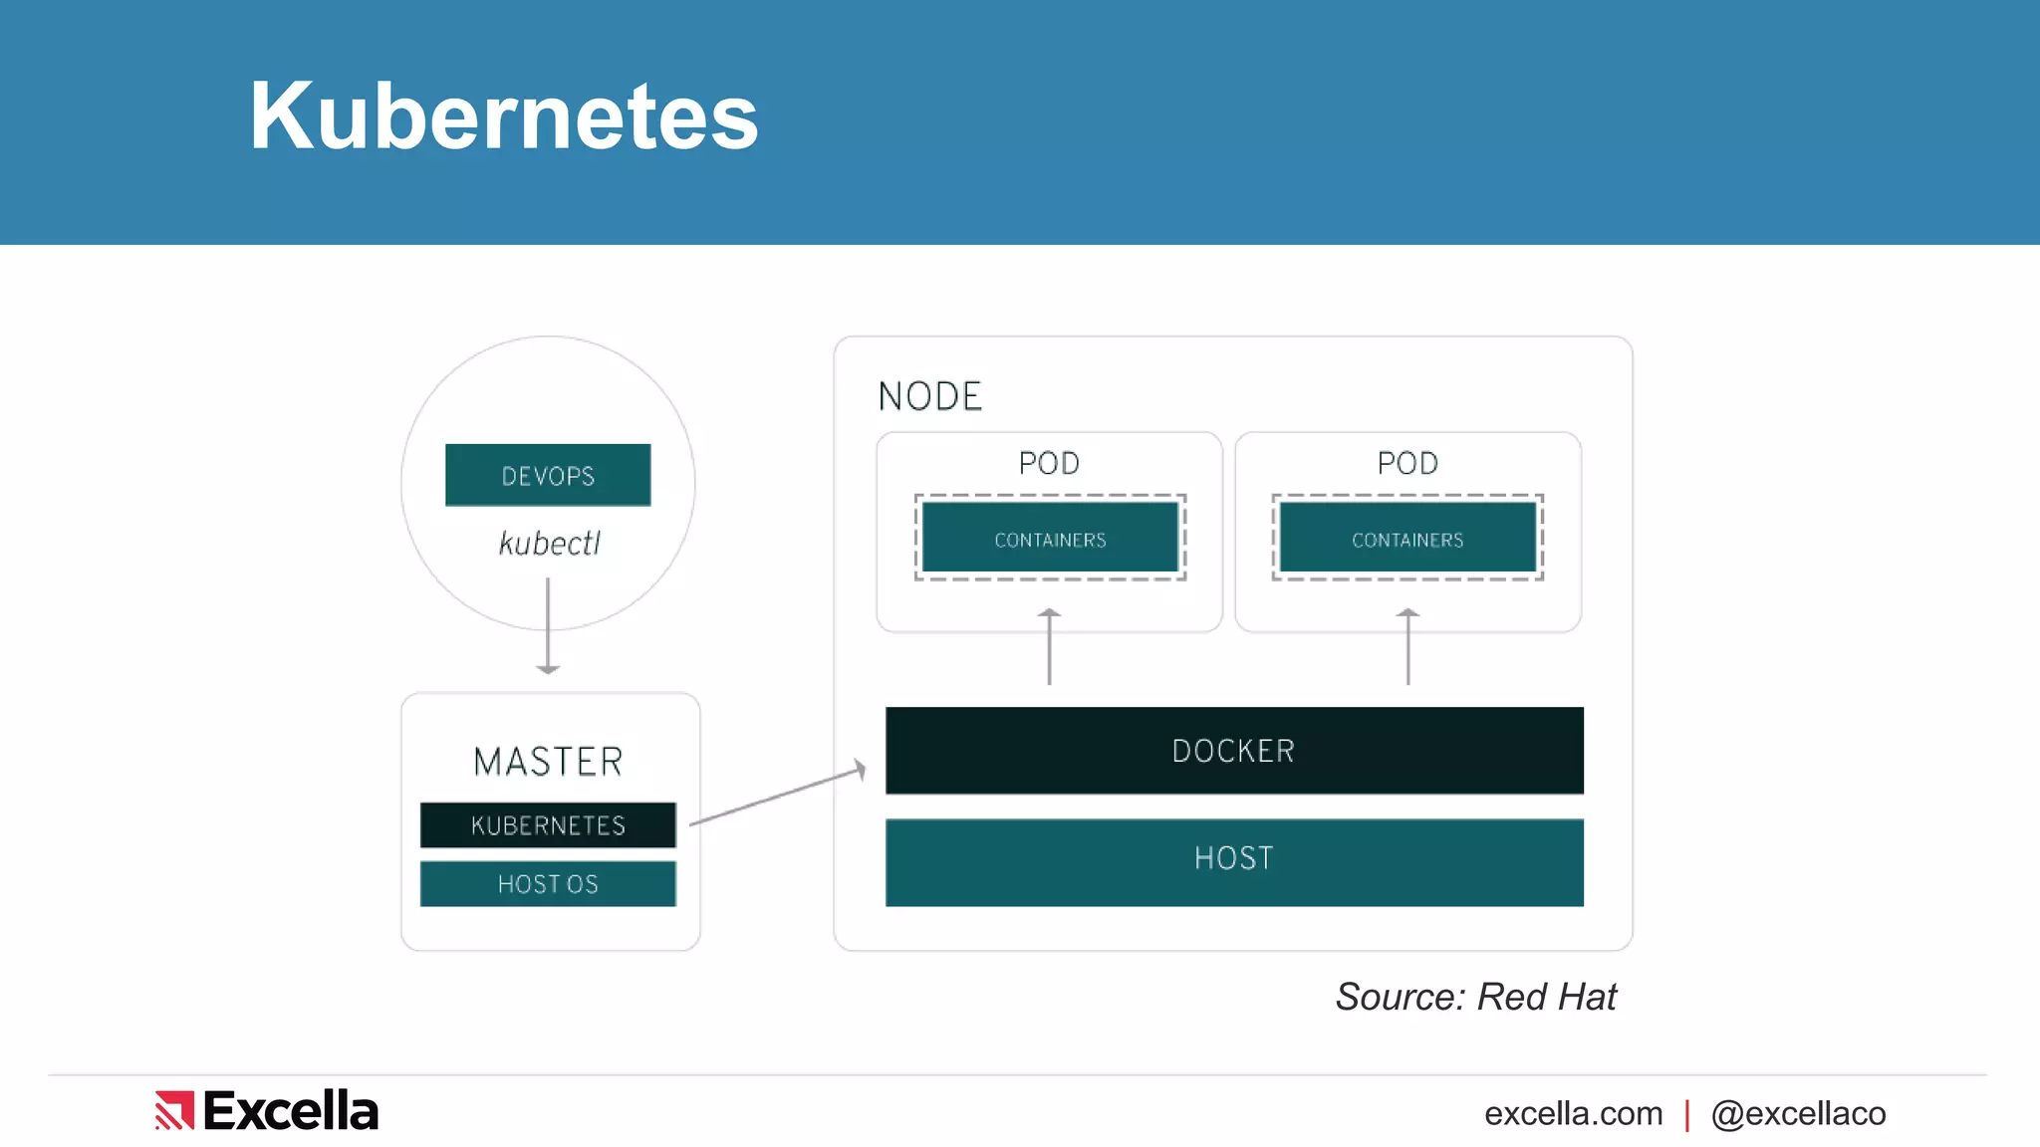Select the right CONTAINERS box
Viewport: 2040px width, 1147px height.
tap(1407, 539)
